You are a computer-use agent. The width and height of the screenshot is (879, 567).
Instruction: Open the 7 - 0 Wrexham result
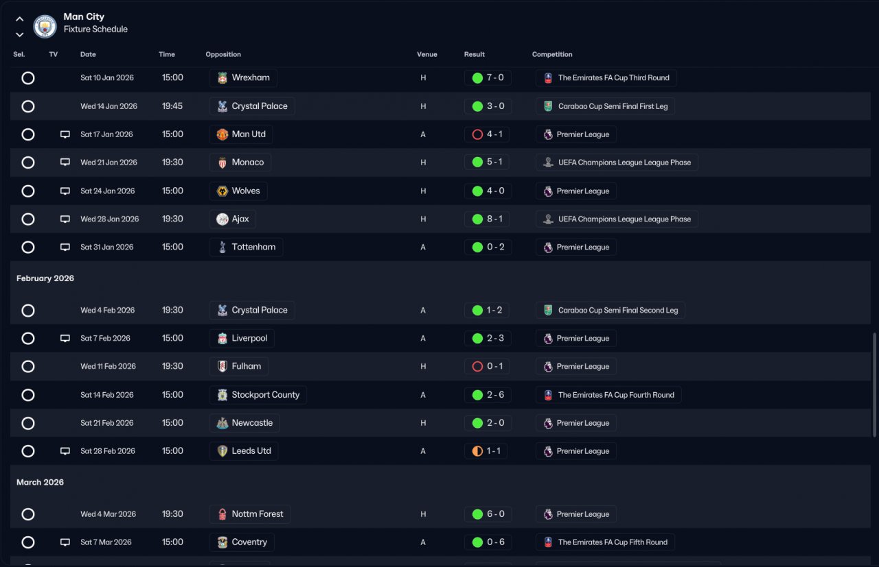tap(486, 78)
